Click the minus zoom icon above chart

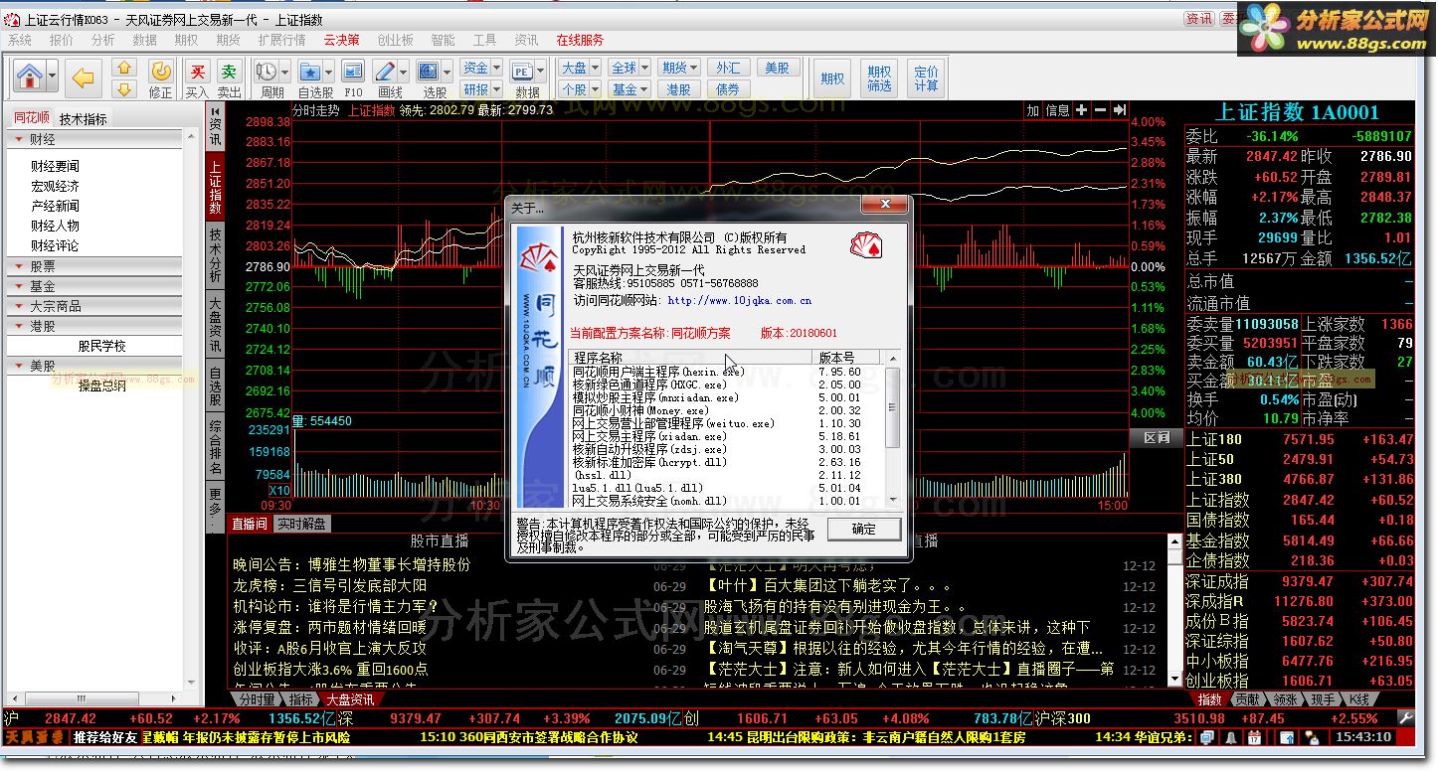(1101, 110)
